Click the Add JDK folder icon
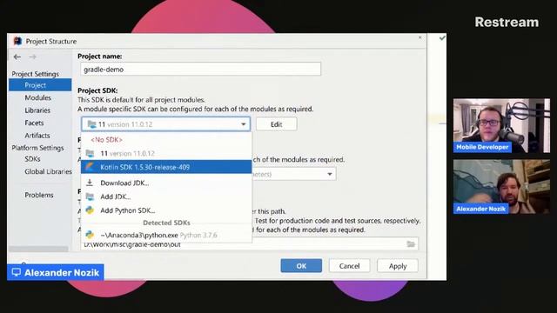The image size is (557, 313). coord(90,196)
